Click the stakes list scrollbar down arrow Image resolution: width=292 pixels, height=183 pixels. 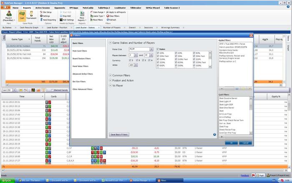[210, 66]
